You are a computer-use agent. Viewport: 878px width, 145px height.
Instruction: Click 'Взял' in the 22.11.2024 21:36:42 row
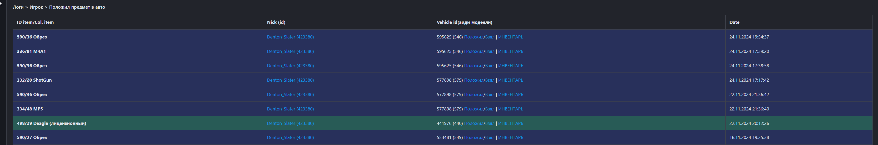click(490, 94)
